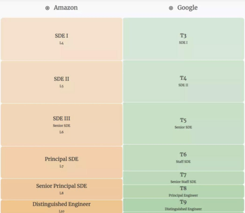Click the T9 Distinguished Engineer block
Image resolution: width=245 pixels, height=213 pixels.
click(x=184, y=205)
